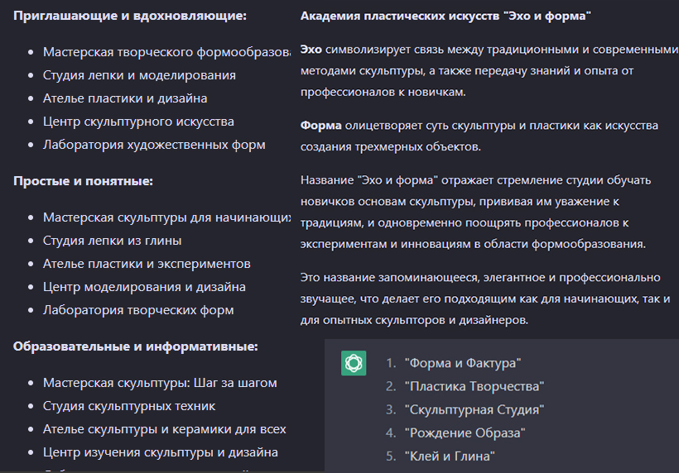Viewport: 679px width, 473px height.
Task: Click the "Лаборатория художественных форм" bullet
Action: [x=154, y=145]
